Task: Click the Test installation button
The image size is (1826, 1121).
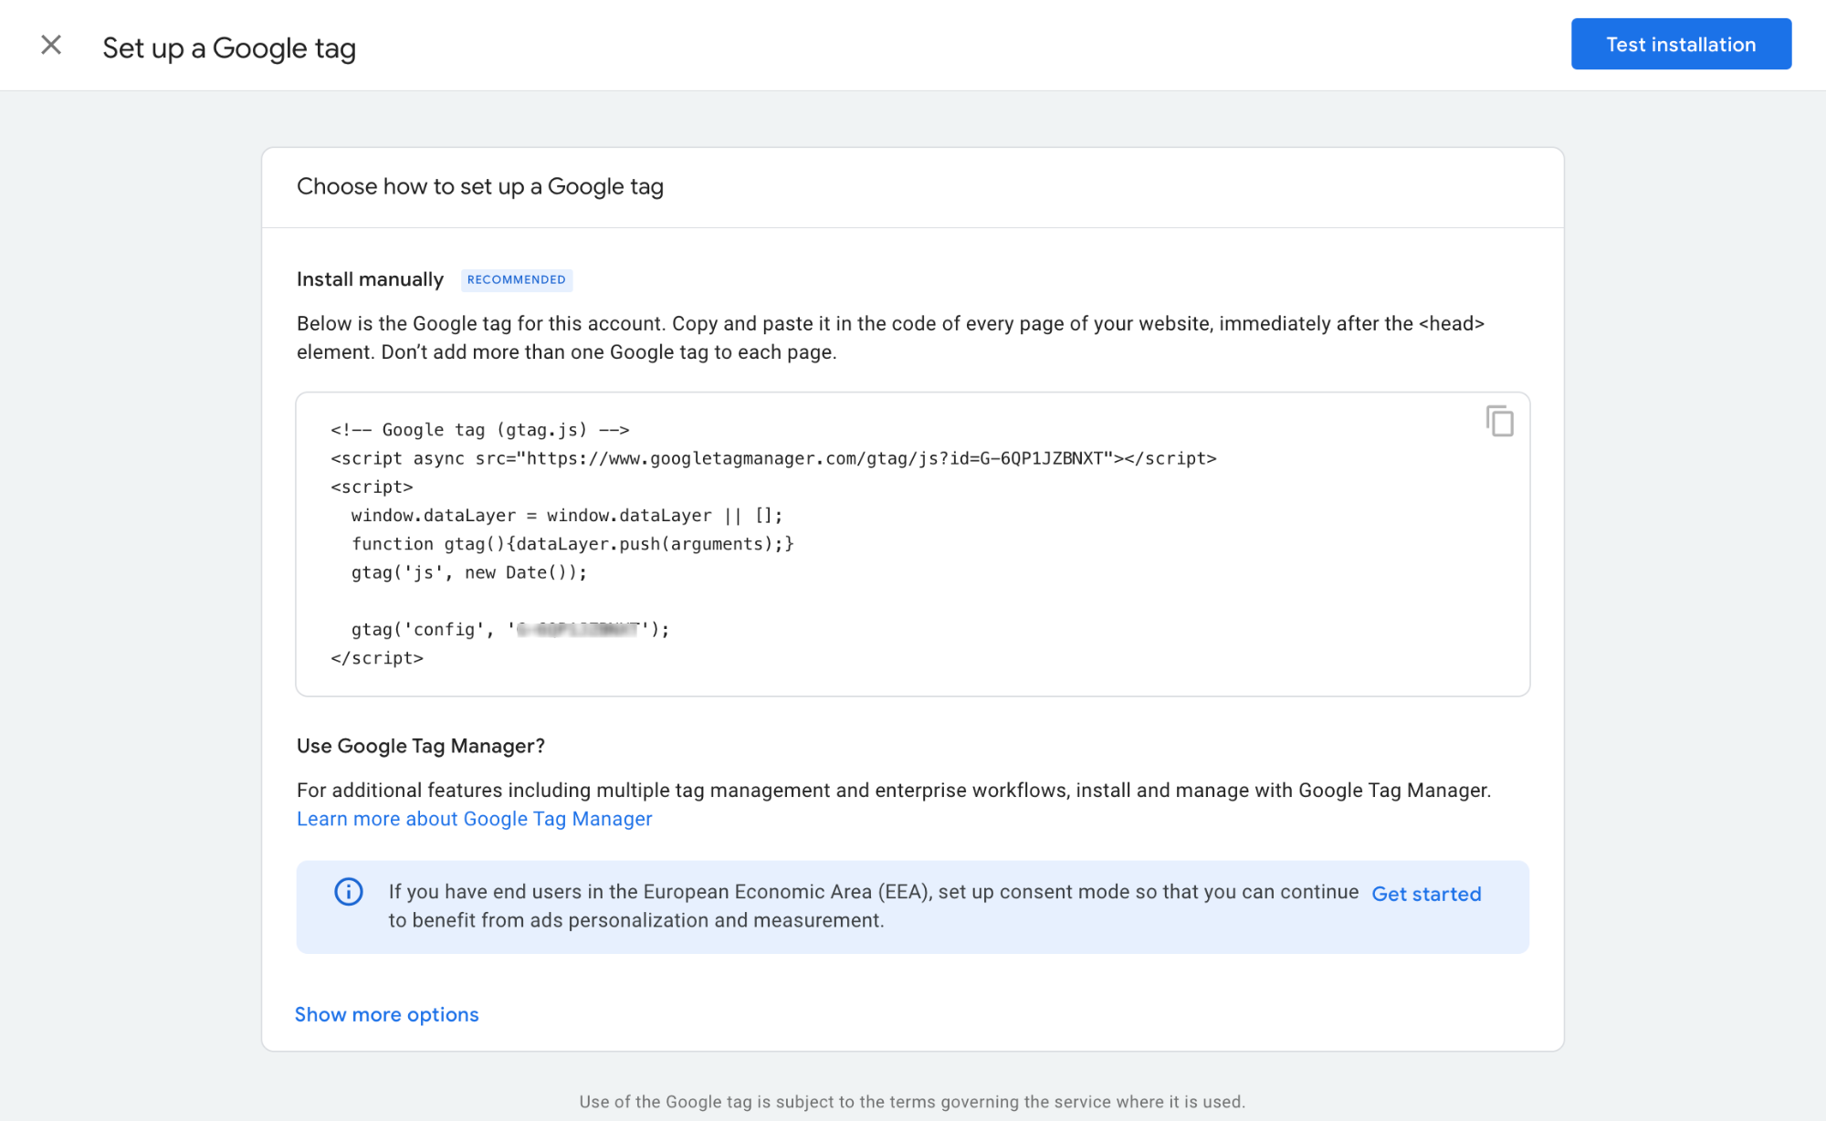Action: [x=1681, y=44]
